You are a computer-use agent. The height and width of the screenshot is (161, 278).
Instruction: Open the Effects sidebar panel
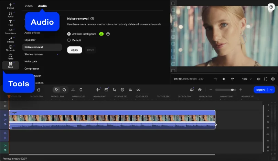(10, 40)
